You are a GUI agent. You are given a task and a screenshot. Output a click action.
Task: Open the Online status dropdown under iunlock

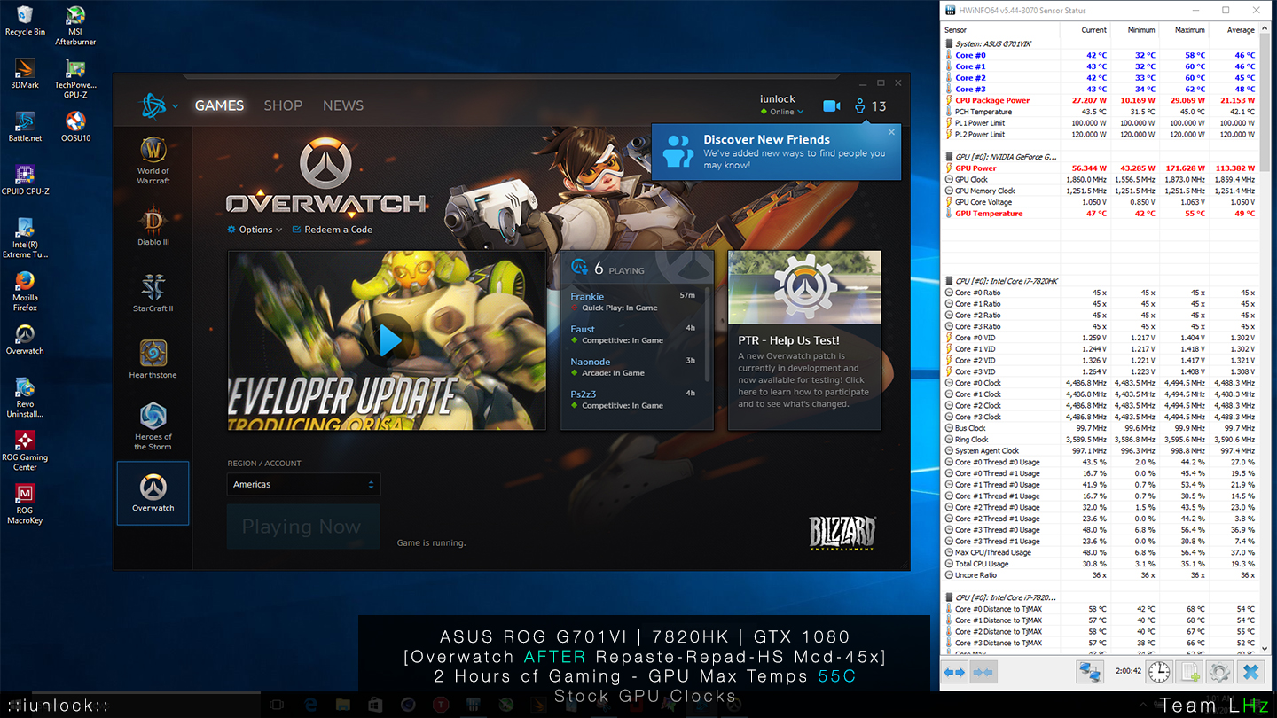[x=781, y=112]
